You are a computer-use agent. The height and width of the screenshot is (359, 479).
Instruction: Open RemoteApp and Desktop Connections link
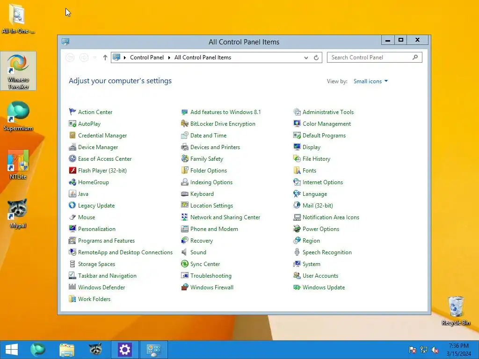tap(125, 252)
